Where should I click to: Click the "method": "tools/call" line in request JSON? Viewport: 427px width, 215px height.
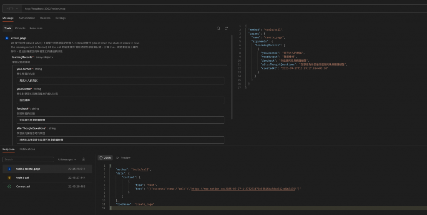[x=266, y=30]
